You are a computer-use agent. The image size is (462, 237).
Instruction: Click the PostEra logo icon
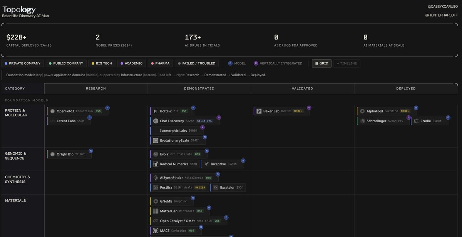tap(156, 187)
